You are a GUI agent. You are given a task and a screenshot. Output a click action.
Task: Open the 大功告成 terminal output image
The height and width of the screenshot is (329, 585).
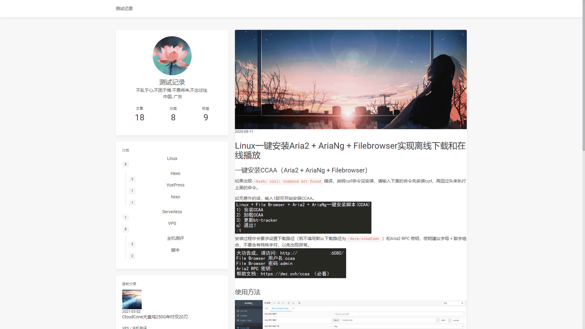pyautogui.click(x=290, y=263)
